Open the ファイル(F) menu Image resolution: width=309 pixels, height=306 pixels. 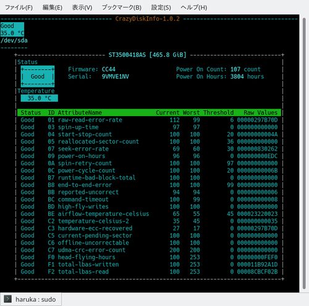pos(19,7)
